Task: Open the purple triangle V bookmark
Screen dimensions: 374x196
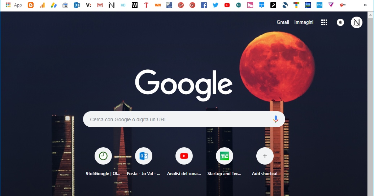Action: tap(331, 5)
